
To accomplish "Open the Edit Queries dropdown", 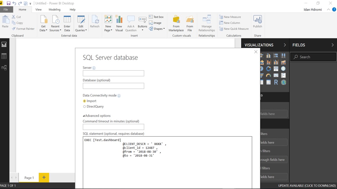I will tap(81, 23).
